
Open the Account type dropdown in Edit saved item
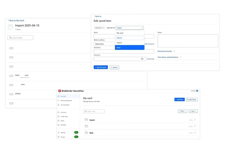(x=99, y=28)
